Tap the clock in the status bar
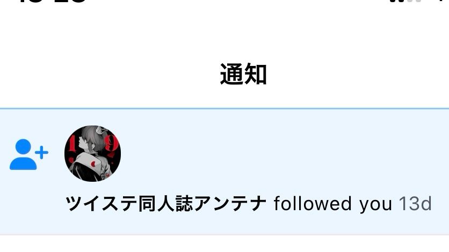 52,1
